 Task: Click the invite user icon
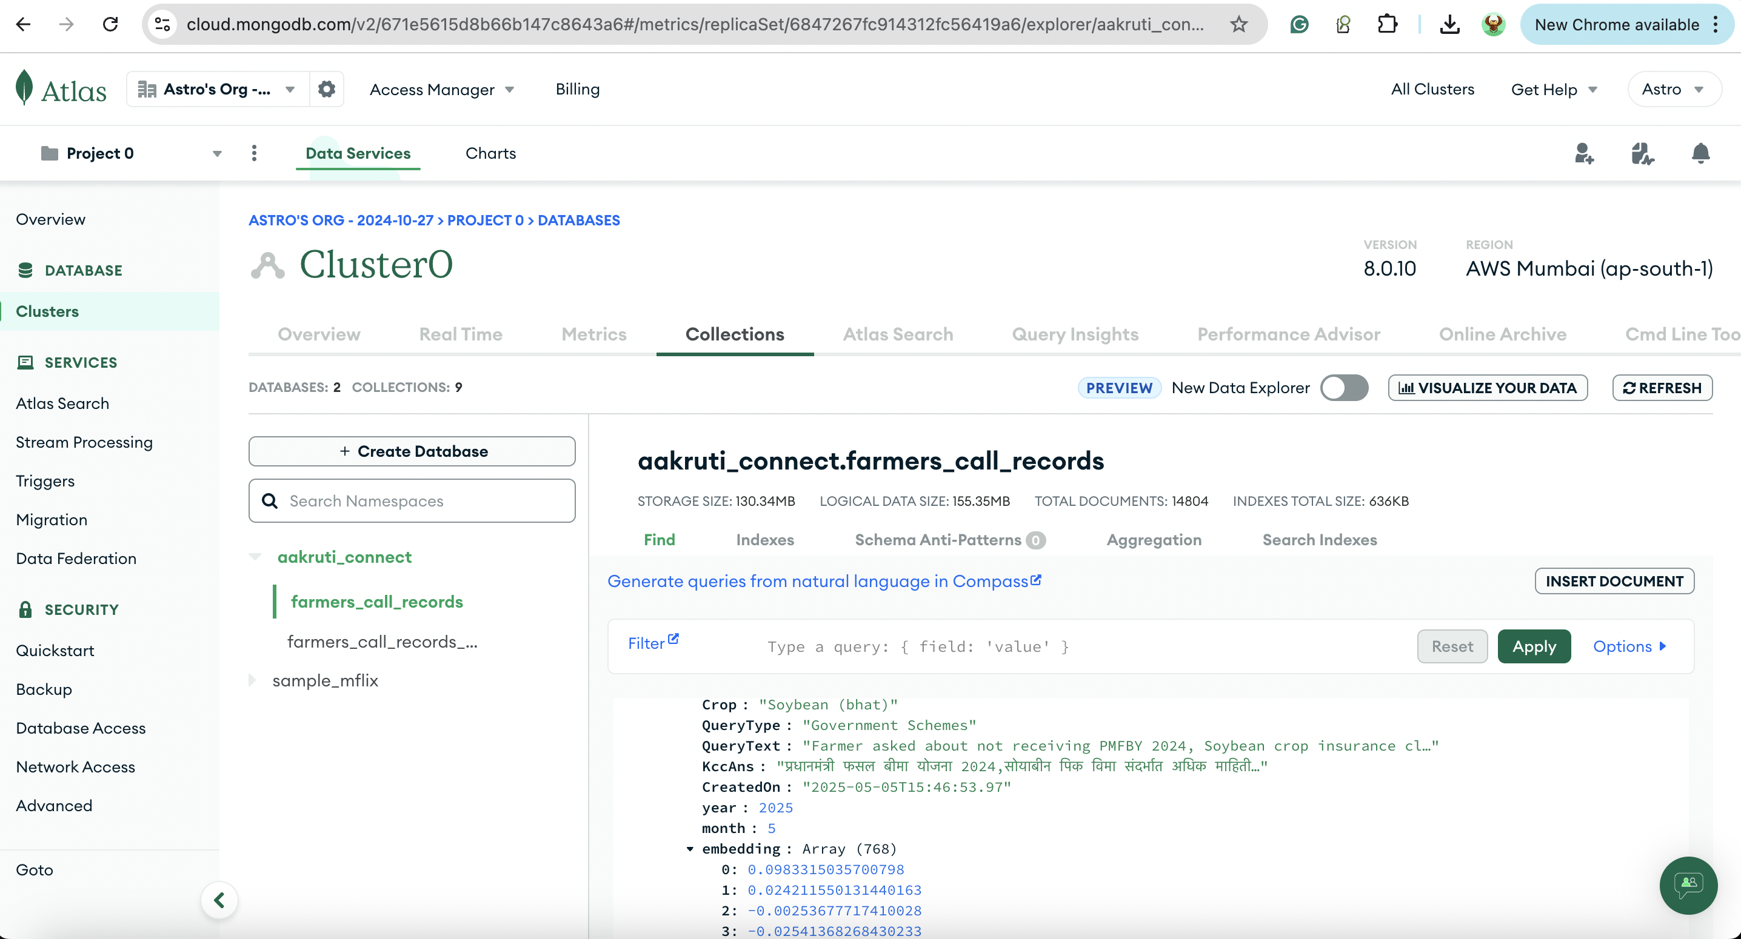pos(1583,153)
